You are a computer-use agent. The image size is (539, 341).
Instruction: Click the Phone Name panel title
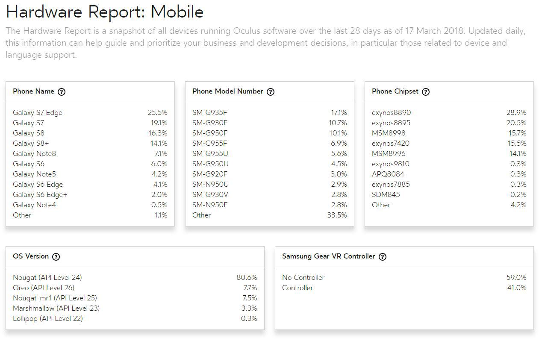(x=33, y=91)
